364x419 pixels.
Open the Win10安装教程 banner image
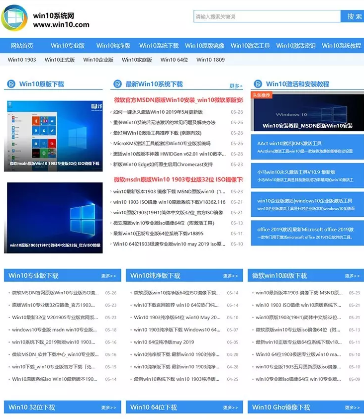pyautogui.click(x=307, y=114)
